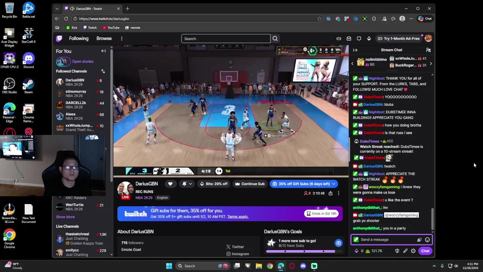This screenshot has height=272, width=483.
Task: Show hidden system tray icons
Action: click(x=434, y=266)
